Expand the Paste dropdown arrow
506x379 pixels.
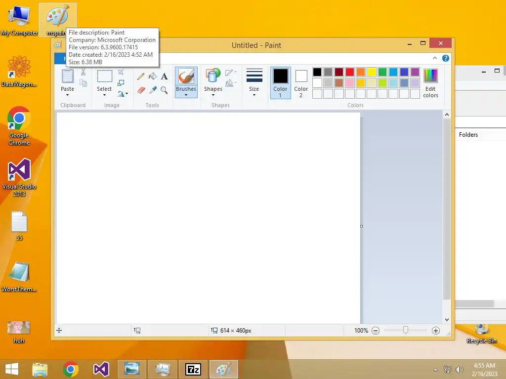pyautogui.click(x=67, y=95)
